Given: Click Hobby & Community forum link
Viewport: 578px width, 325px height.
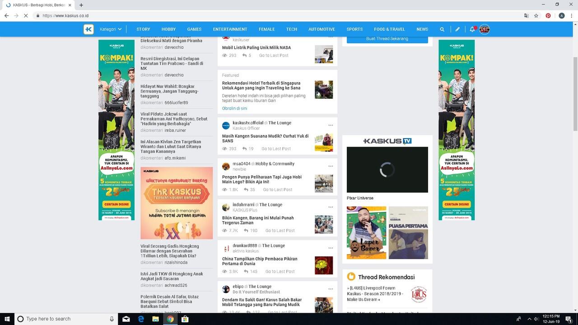Looking at the screenshot, I should 275,164.
